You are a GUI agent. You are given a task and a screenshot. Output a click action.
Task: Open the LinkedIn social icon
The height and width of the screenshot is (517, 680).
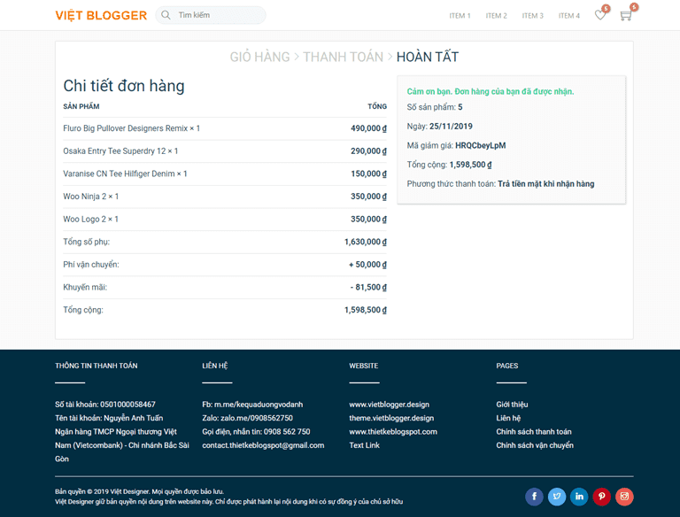click(x=579, y=496)
